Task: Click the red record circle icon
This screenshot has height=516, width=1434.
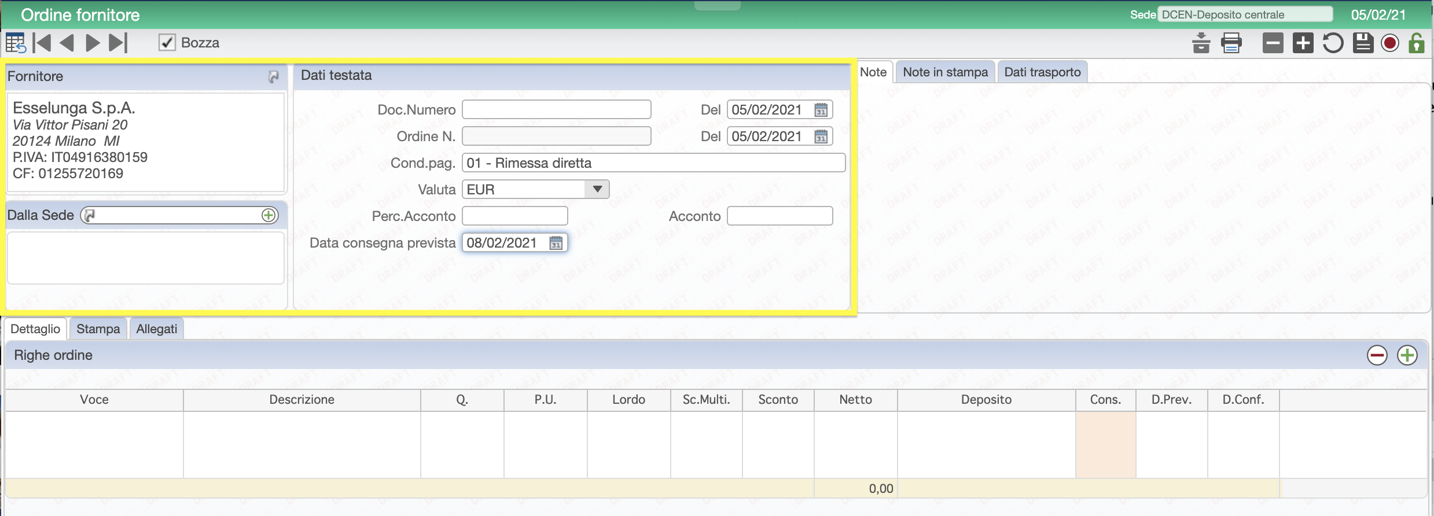Action: click(1390, 43)
